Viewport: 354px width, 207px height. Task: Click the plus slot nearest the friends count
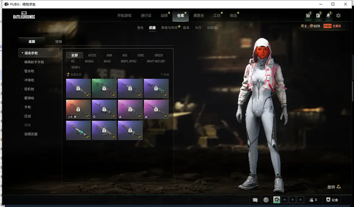coord(301,200)
